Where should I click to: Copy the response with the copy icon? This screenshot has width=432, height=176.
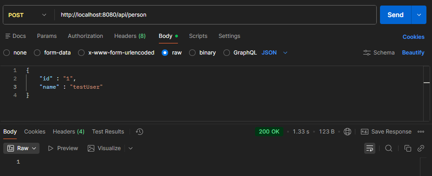(x=407, y=148)
